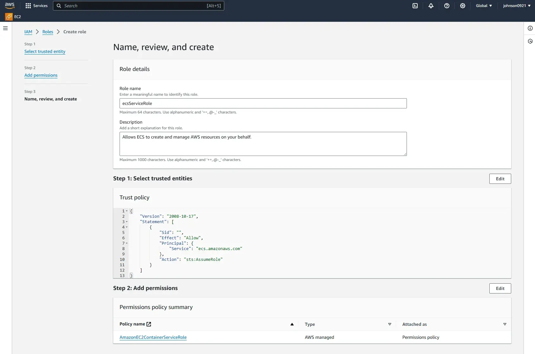Open the settings gear icon
Viewport: 535px width, 354px height.
462,6
